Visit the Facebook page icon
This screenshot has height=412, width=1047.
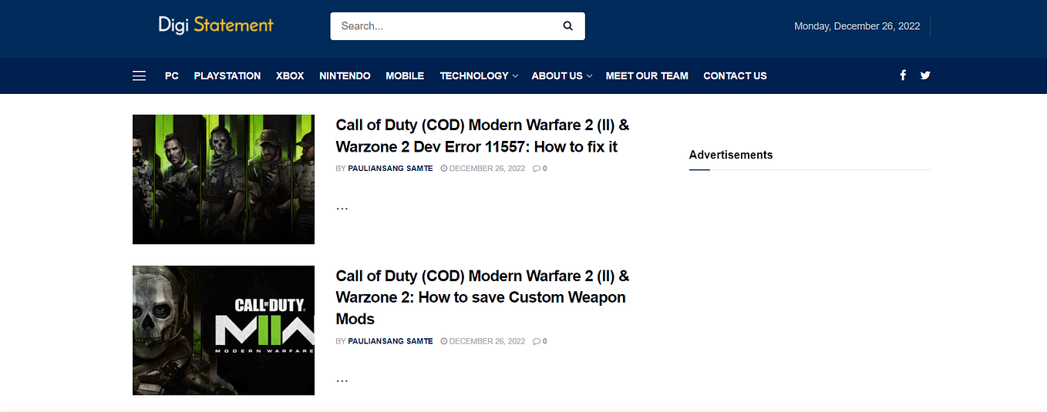pos(903,75)
